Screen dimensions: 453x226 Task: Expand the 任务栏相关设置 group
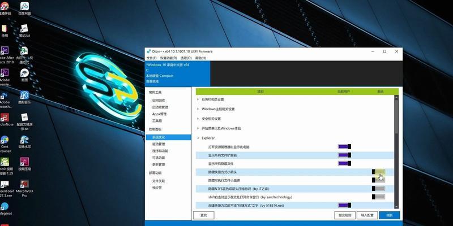(198, 99)
